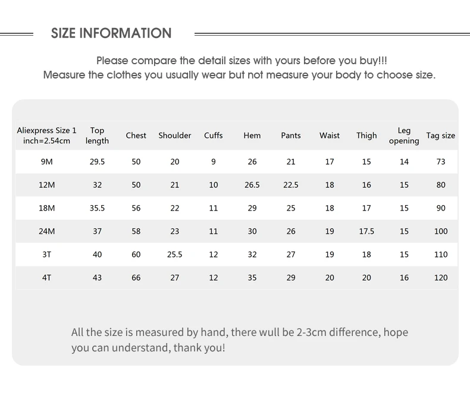This screenshot has height=396, width=470.
Task: Click the SIZE INFORMATION heading
Action: [111, 33]
